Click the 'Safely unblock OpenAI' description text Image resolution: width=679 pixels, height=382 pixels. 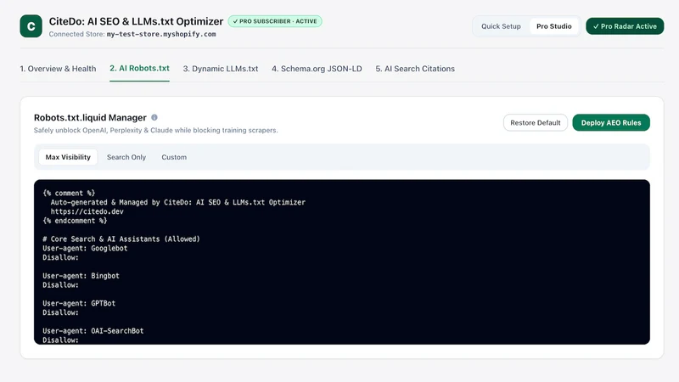coord(156,130)
